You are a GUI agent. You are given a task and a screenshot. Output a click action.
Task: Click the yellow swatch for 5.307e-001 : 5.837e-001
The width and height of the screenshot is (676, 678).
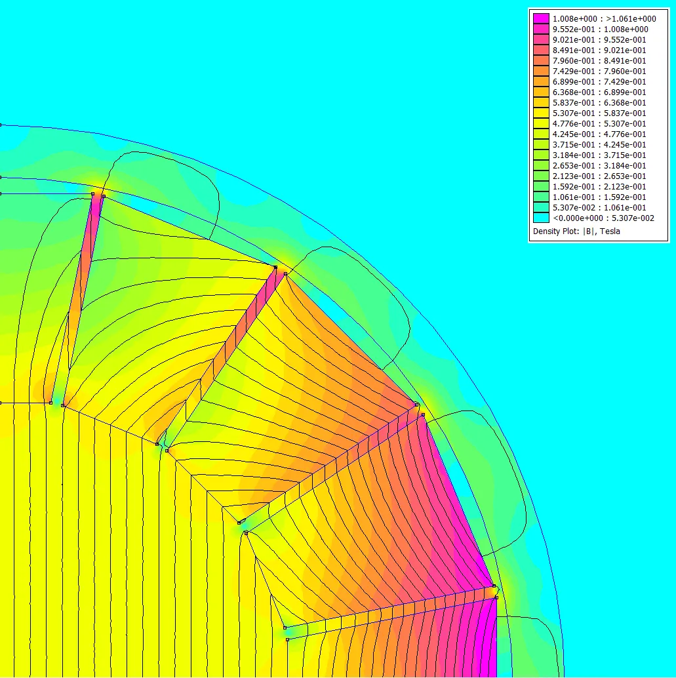[x=541, y=113]
